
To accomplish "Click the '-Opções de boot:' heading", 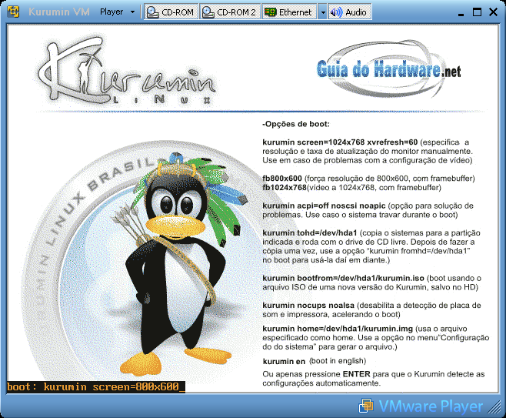I will point(296,124).
